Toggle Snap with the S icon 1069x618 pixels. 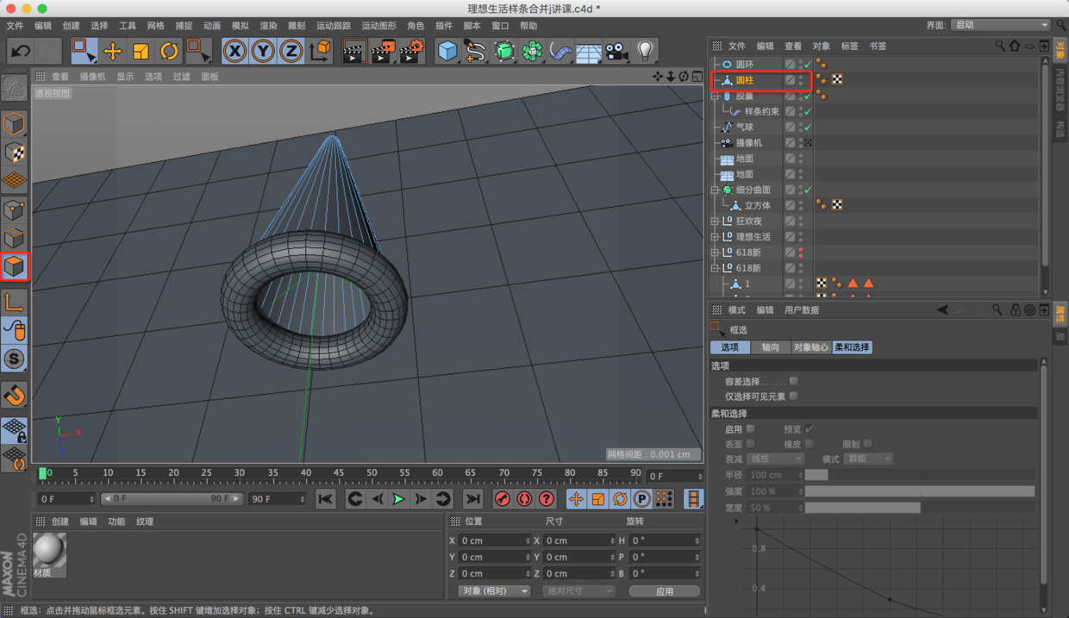[x=14, y=359]
